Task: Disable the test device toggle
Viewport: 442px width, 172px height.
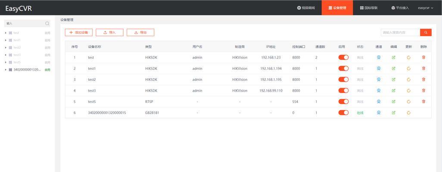Action: (343, 58)
